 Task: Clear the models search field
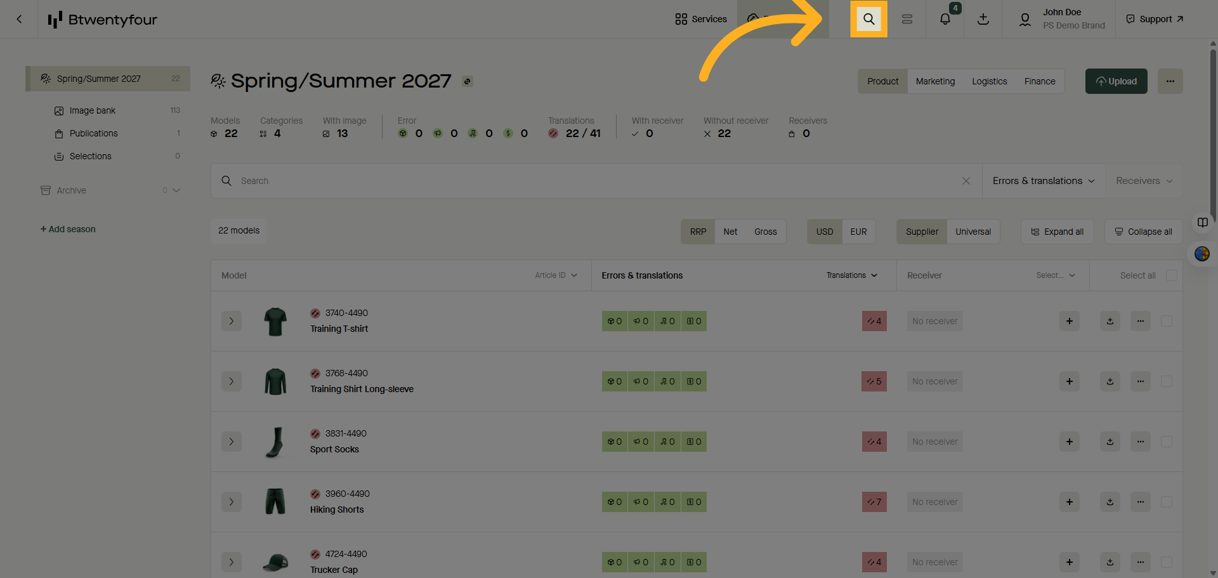tap(966, 181)
